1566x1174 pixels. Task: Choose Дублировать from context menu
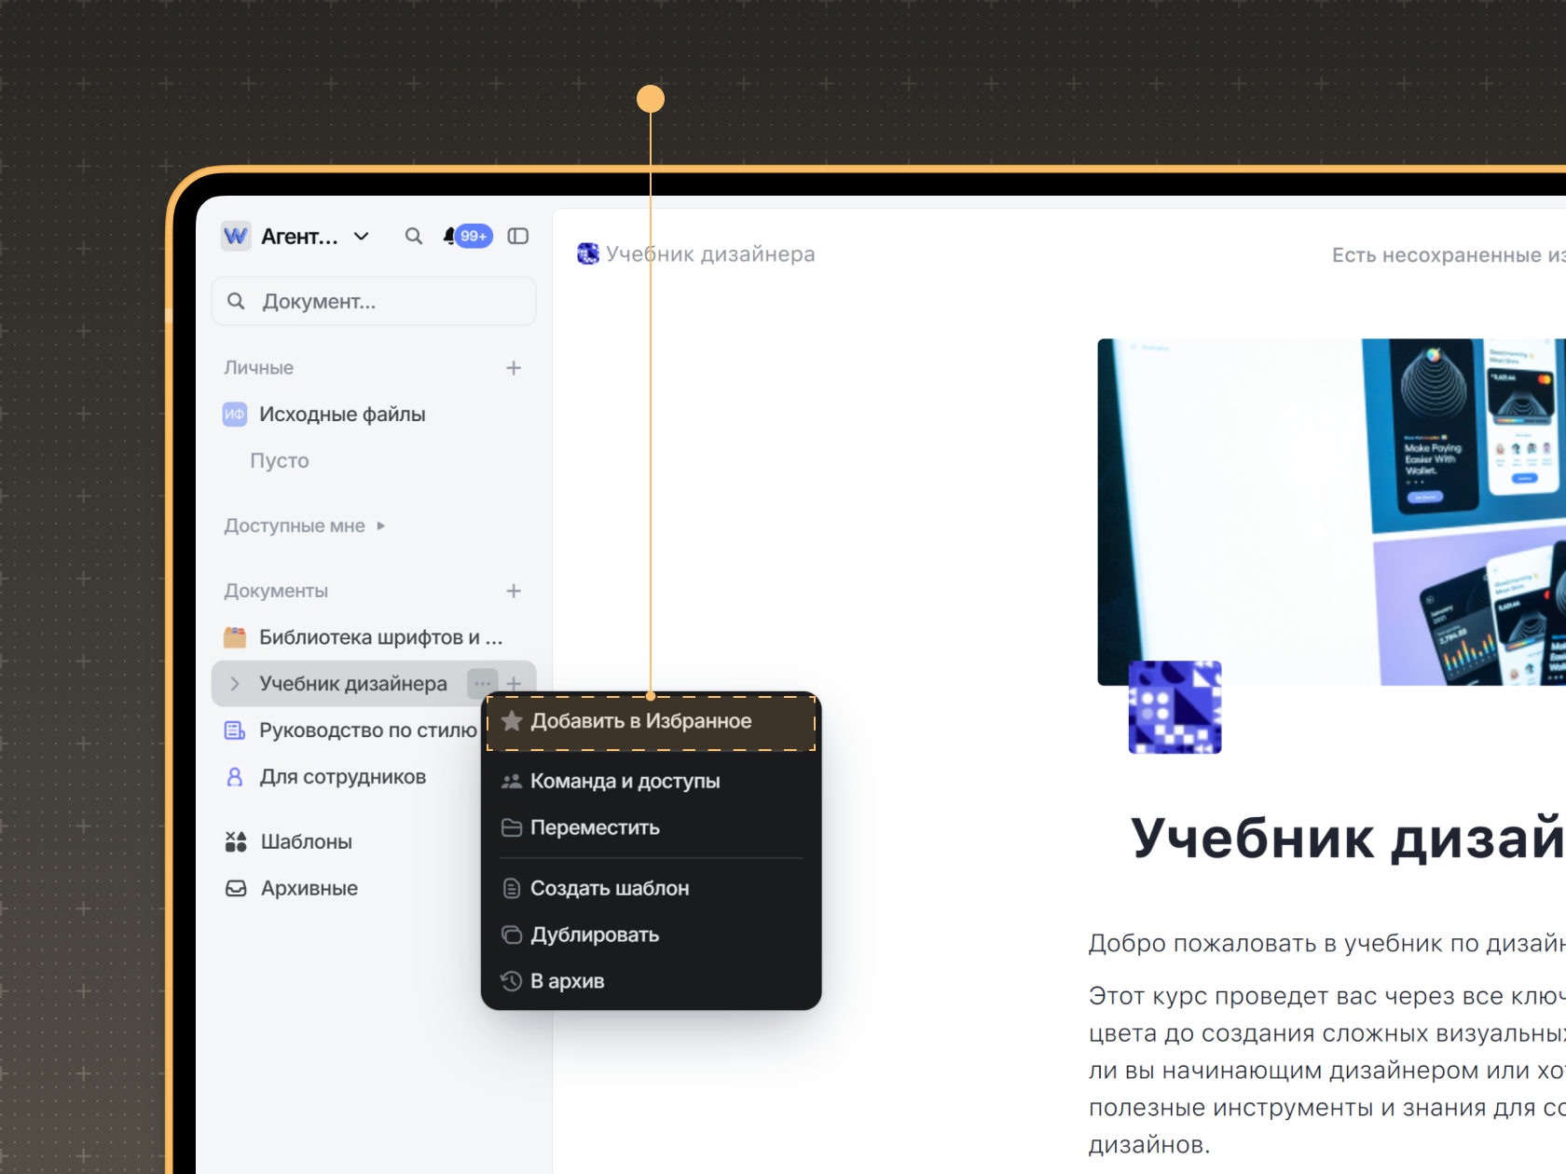click(595, 935)
